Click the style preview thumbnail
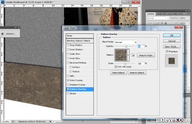The height and width of the screenshot is (124, 192). pos(172,61)
